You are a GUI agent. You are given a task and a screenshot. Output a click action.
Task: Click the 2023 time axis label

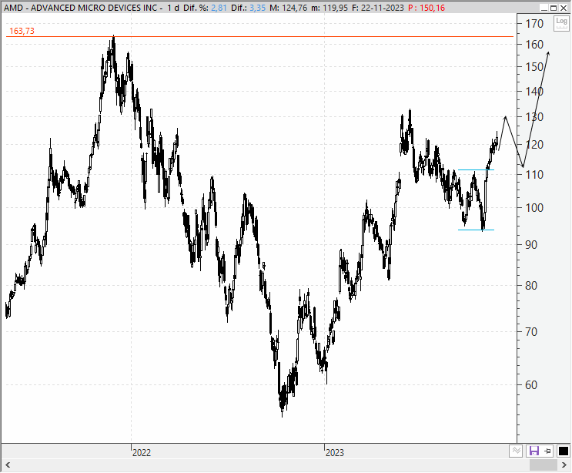(x=335, y=452)
